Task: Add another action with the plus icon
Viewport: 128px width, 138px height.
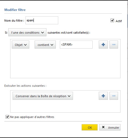Action: (103, 96)
